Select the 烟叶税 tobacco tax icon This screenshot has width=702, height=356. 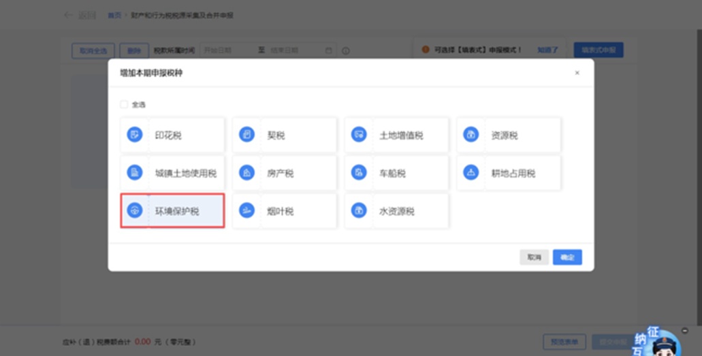tap(246, 211)
